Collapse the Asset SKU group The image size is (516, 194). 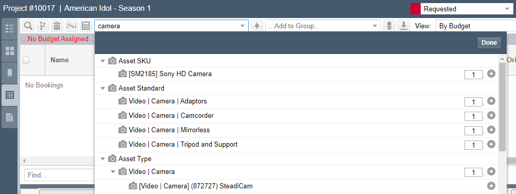102,61
